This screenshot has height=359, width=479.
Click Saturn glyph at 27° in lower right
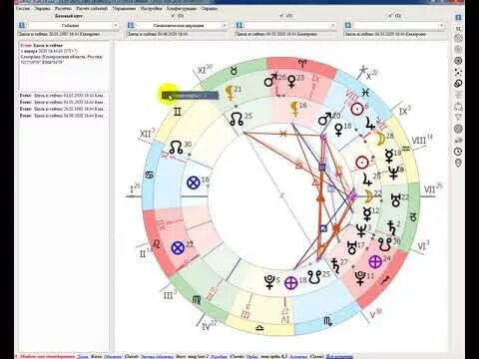click(x=335, y=265)
